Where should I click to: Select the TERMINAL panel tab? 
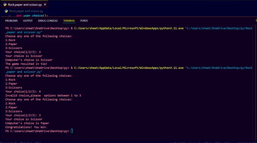(x=69, y=21)
